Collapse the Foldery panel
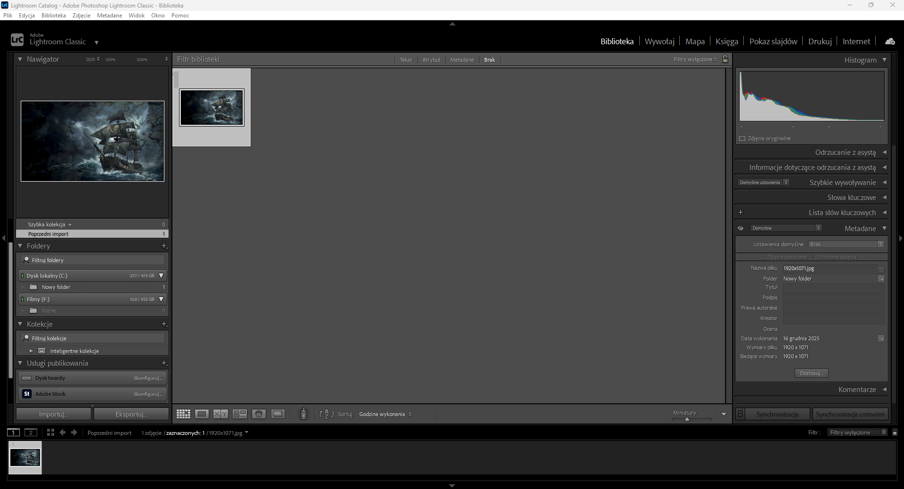This screenshot has width=904, height=489. [20, 246]
